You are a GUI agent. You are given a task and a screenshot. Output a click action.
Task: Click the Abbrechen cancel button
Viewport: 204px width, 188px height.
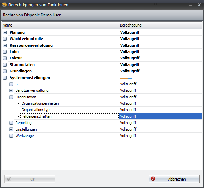174,179
